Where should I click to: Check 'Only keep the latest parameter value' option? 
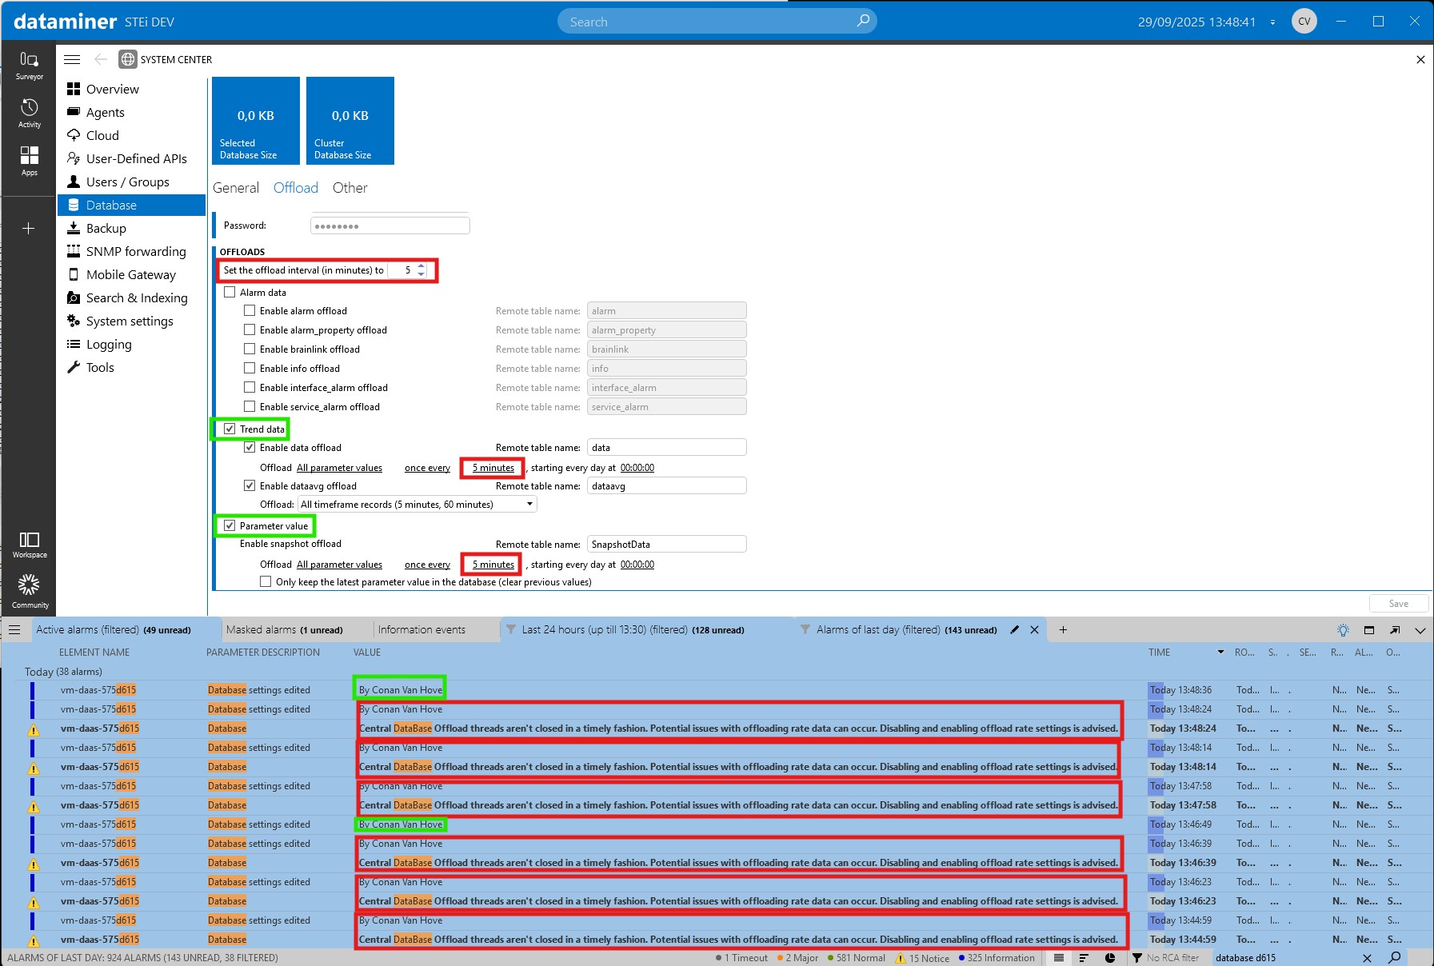pos(266,582)
